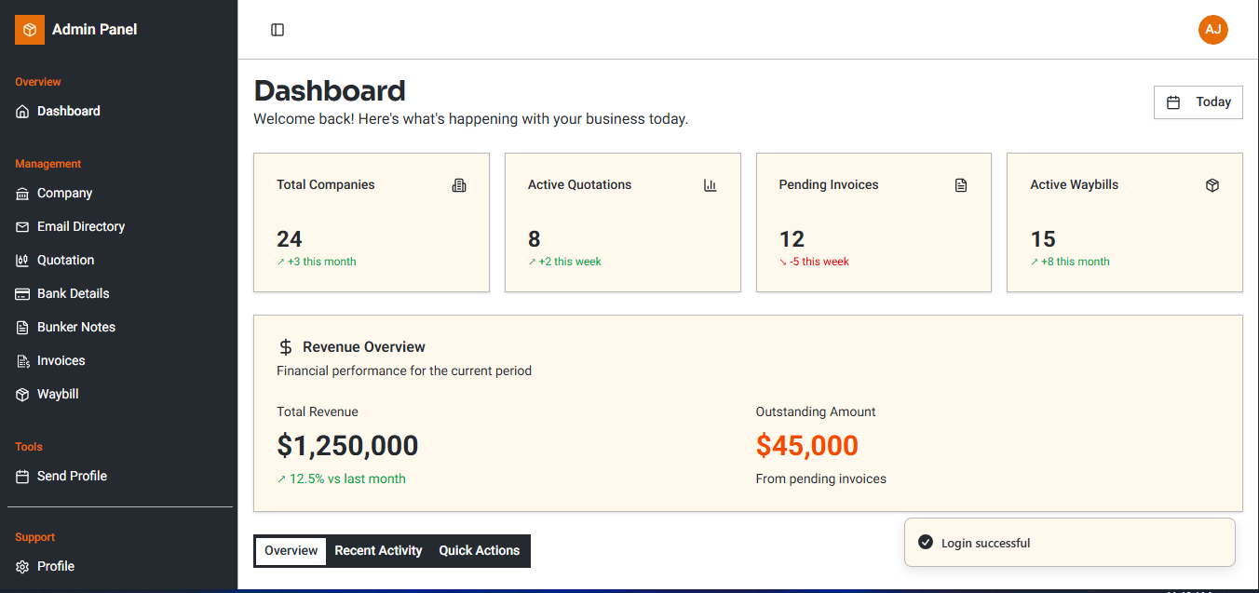This screenshot has width=1259, height=593.
Task: Open the Today date selector
Action: coord(1198,101)
